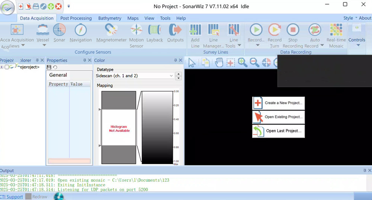This screenshot has width=372, height=200.
Task: Click the zoom out magnifier
Action: tap(254, 62)
